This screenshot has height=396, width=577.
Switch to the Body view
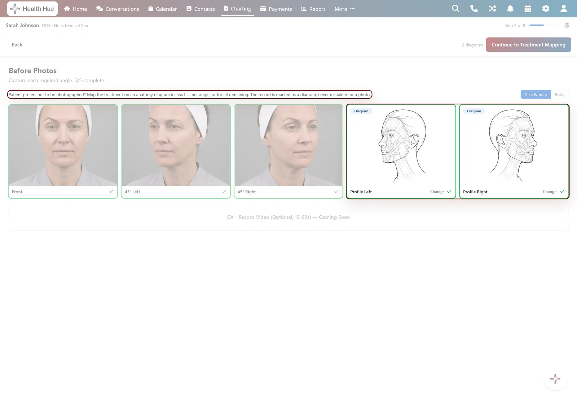coord(559,94)
